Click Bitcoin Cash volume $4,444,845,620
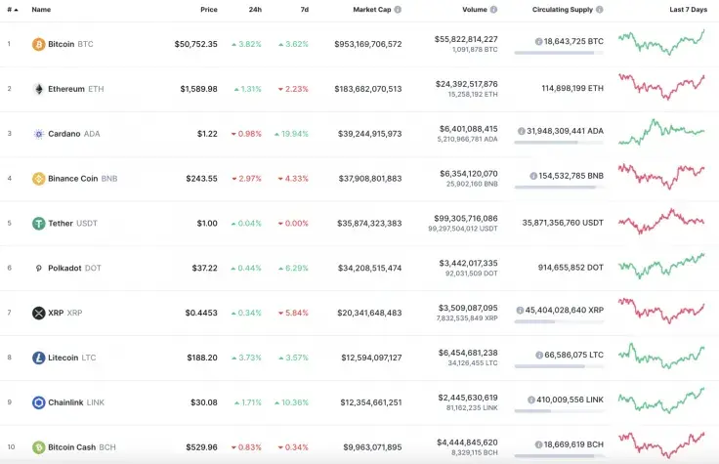The width and height of the screenshot is (719, 464). pos(467,443)
